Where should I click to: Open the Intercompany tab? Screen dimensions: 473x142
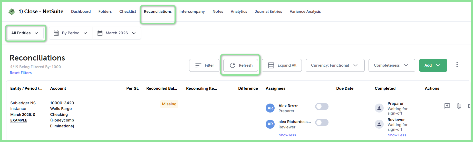[x=192, y=12]
